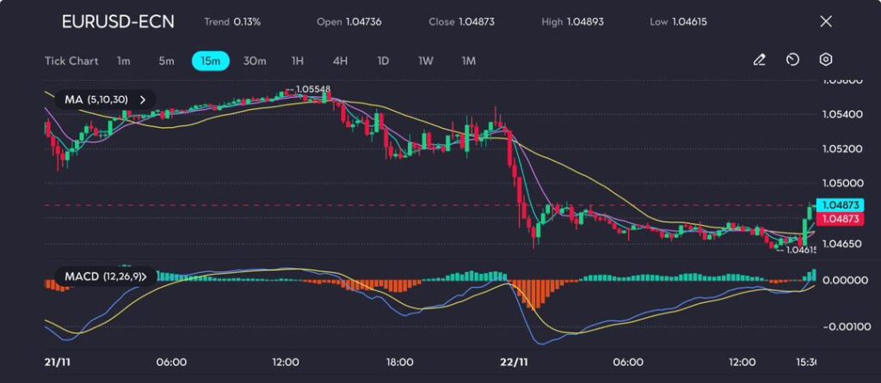Select the 1H timeframe

point(298,61)
